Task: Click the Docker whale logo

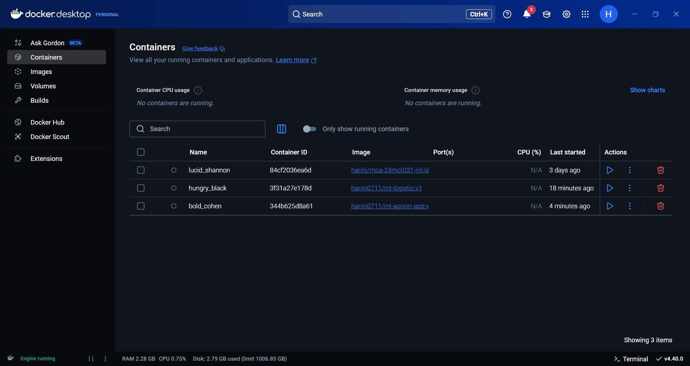Action: click(17, 14)
